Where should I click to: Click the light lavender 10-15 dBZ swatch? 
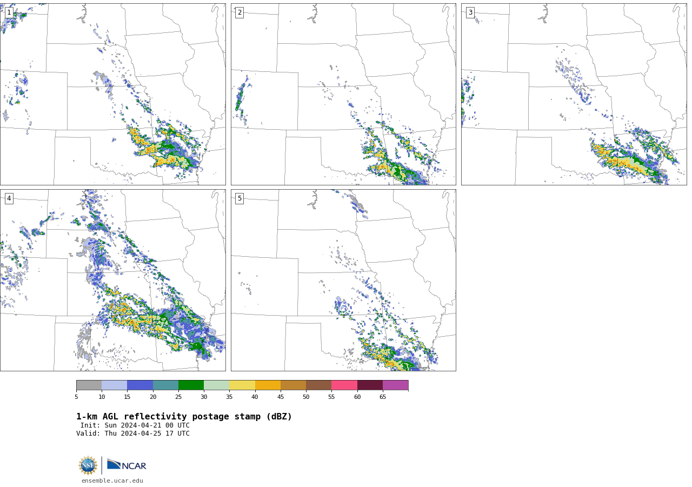[x=114, y=385]
